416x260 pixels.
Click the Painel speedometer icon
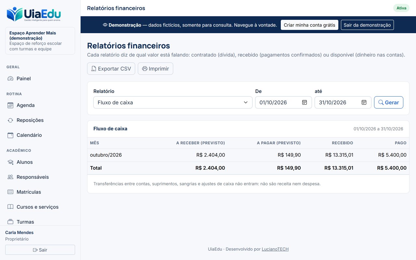pyautogui.click(x=10, y=79)
